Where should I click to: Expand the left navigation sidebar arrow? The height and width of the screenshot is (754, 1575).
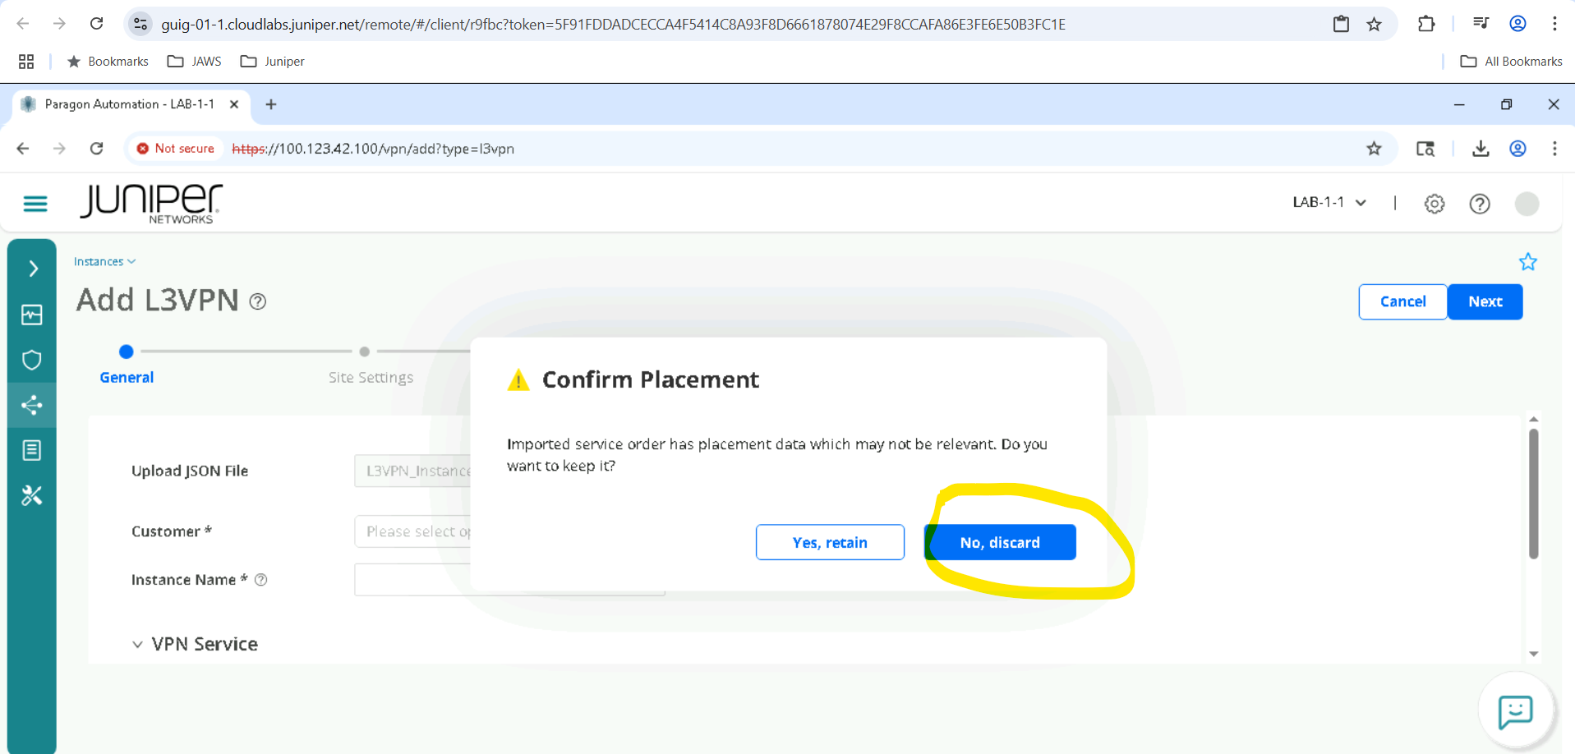(x=32, y=268)
